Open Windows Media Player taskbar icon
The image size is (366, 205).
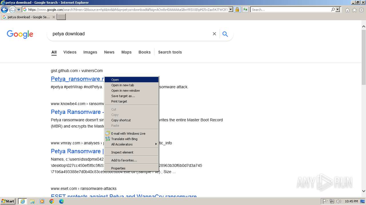(42, 201)
